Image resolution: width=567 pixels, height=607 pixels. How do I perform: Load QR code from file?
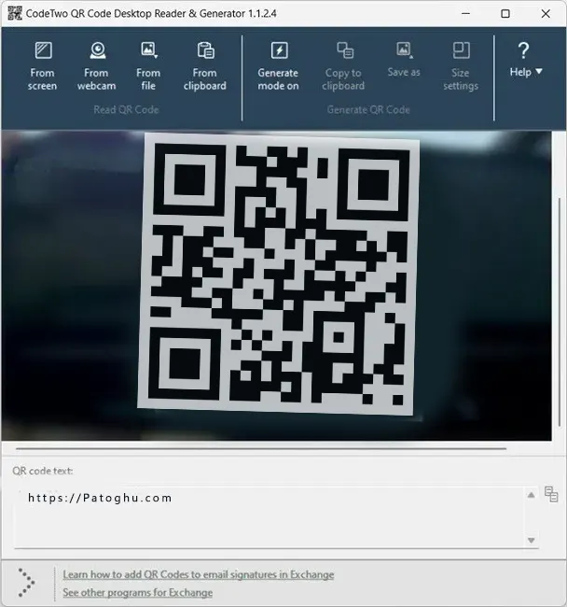(x=148, y=65)
